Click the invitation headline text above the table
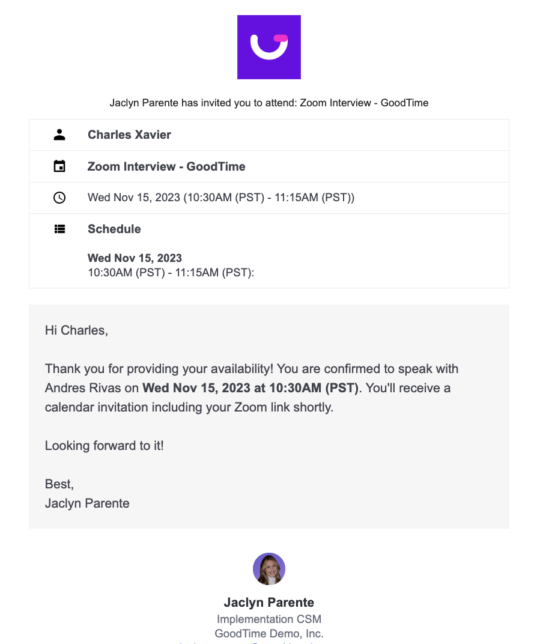This screenshot has width=537, height=644. tap(268, 103)
